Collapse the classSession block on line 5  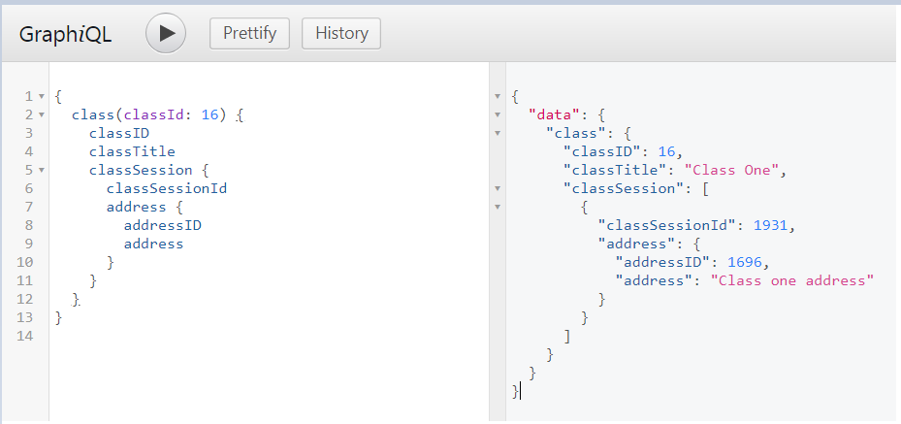click(41, 170)
